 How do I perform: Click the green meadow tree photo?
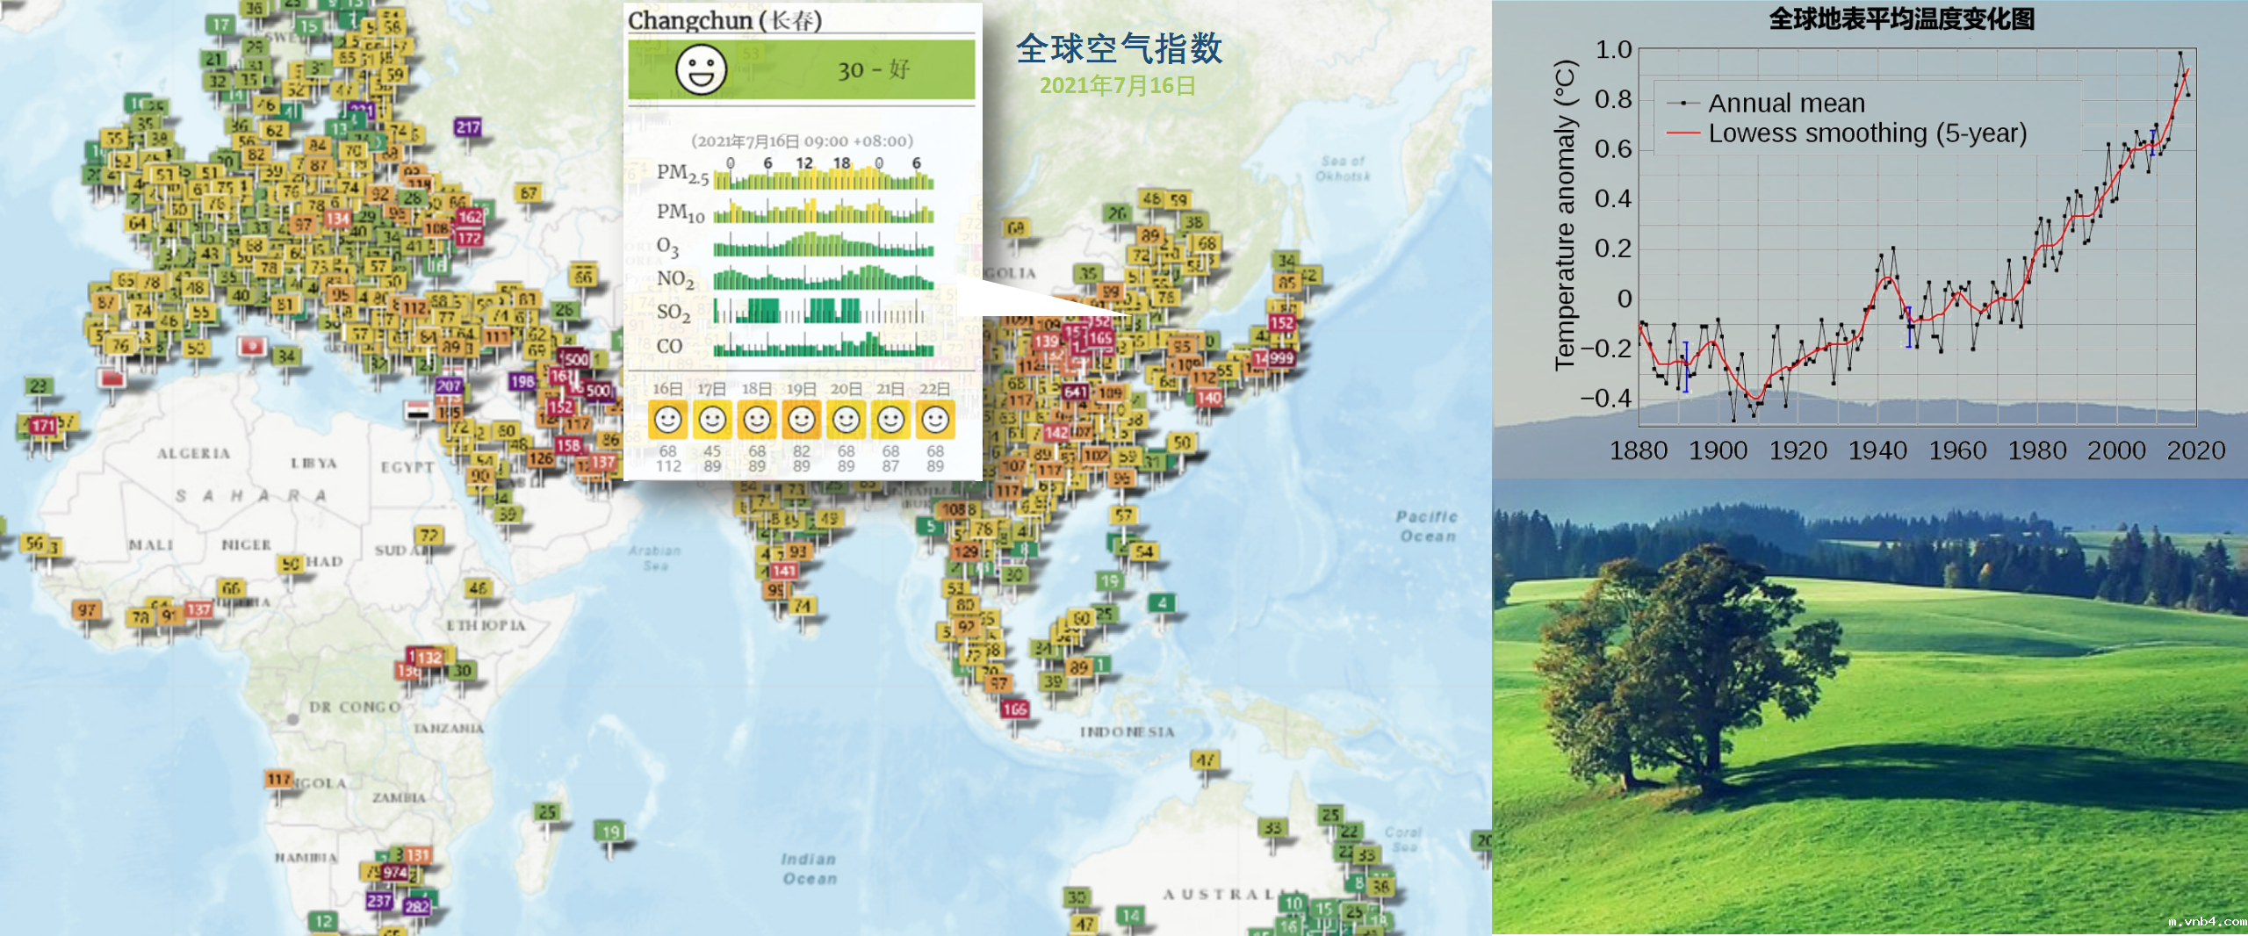(1870, 707)
